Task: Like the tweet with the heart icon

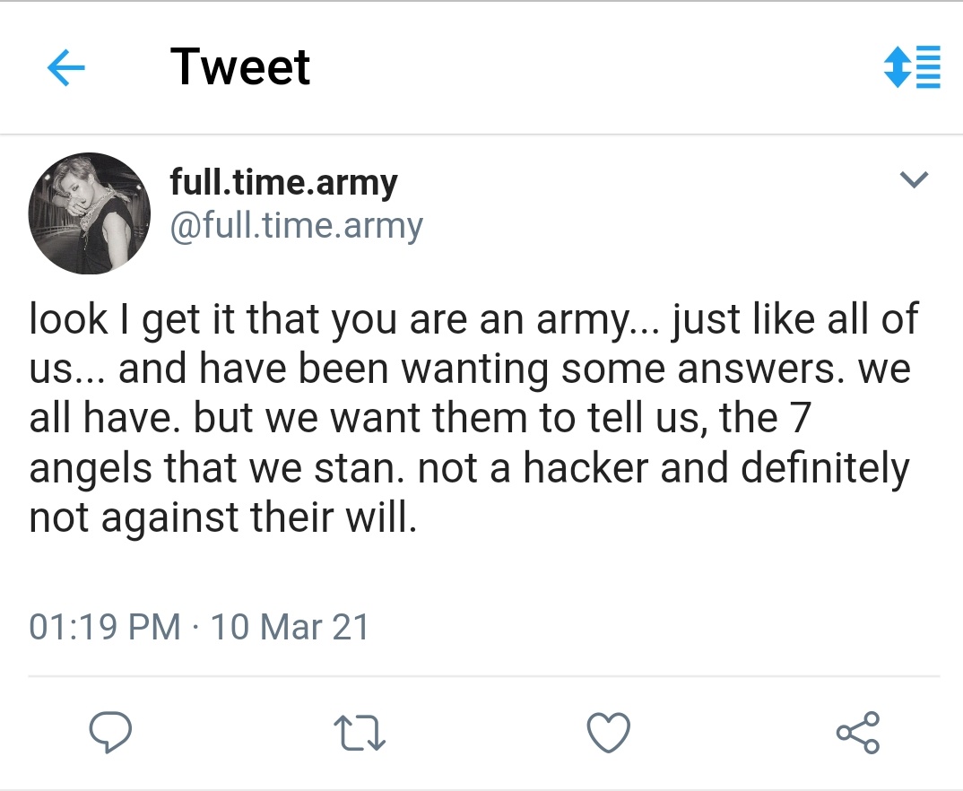Action: [608, 733]
